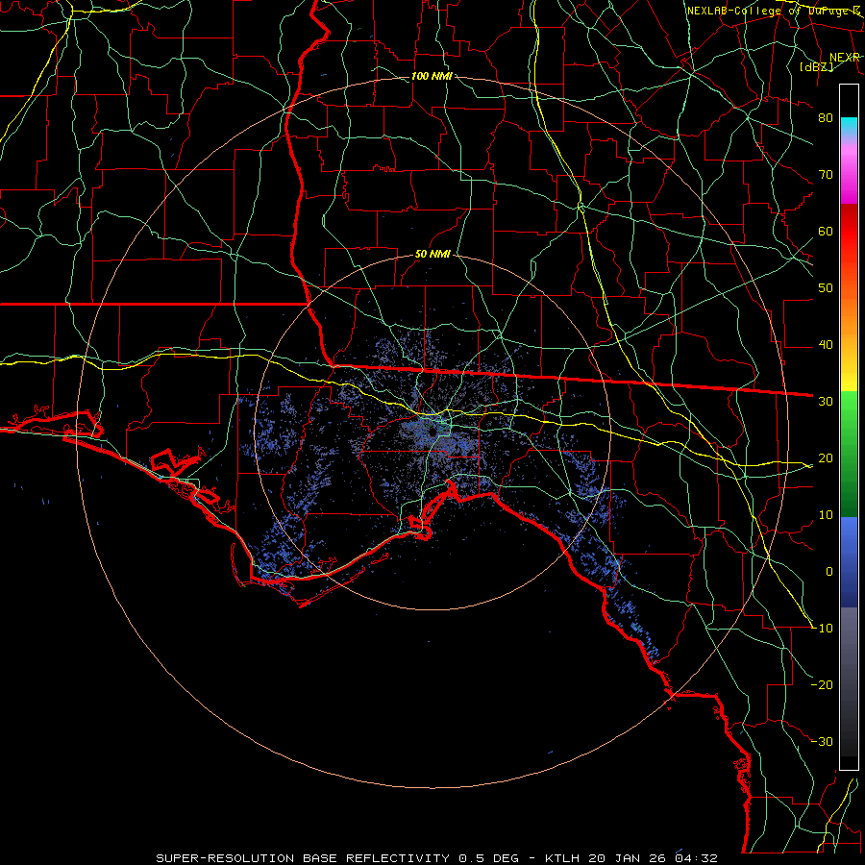Viewport: 865px width, 865px height.
Task: Click the 20 value on dBZ scale
Action: [x=826, y=458]
